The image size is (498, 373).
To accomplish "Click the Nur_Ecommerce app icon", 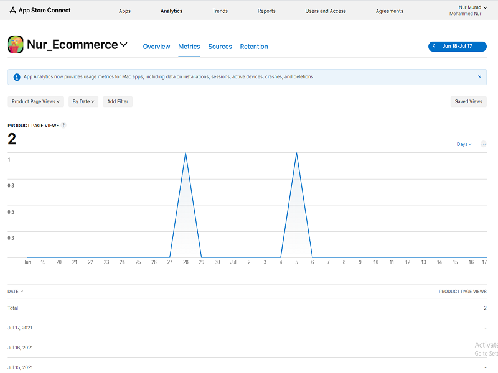I will tap(16, 45).
